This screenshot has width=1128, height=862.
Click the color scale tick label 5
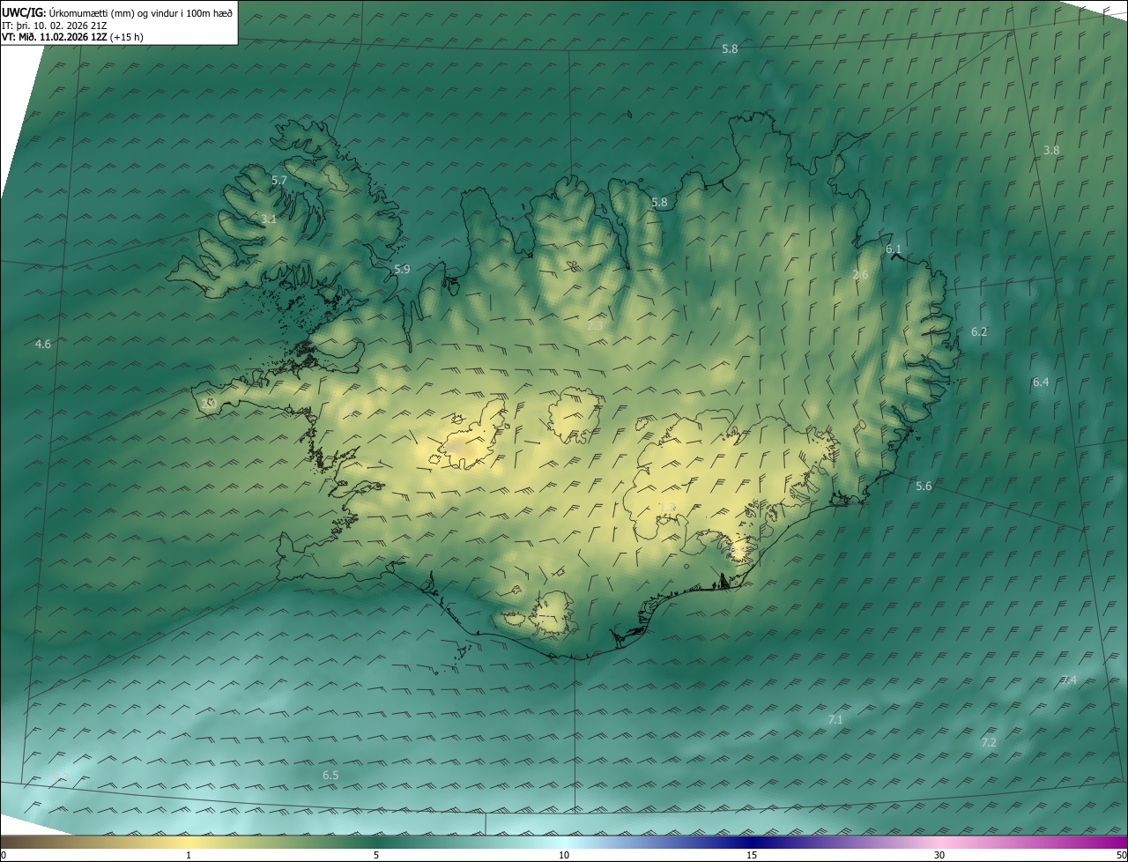(x=376, y=855)
